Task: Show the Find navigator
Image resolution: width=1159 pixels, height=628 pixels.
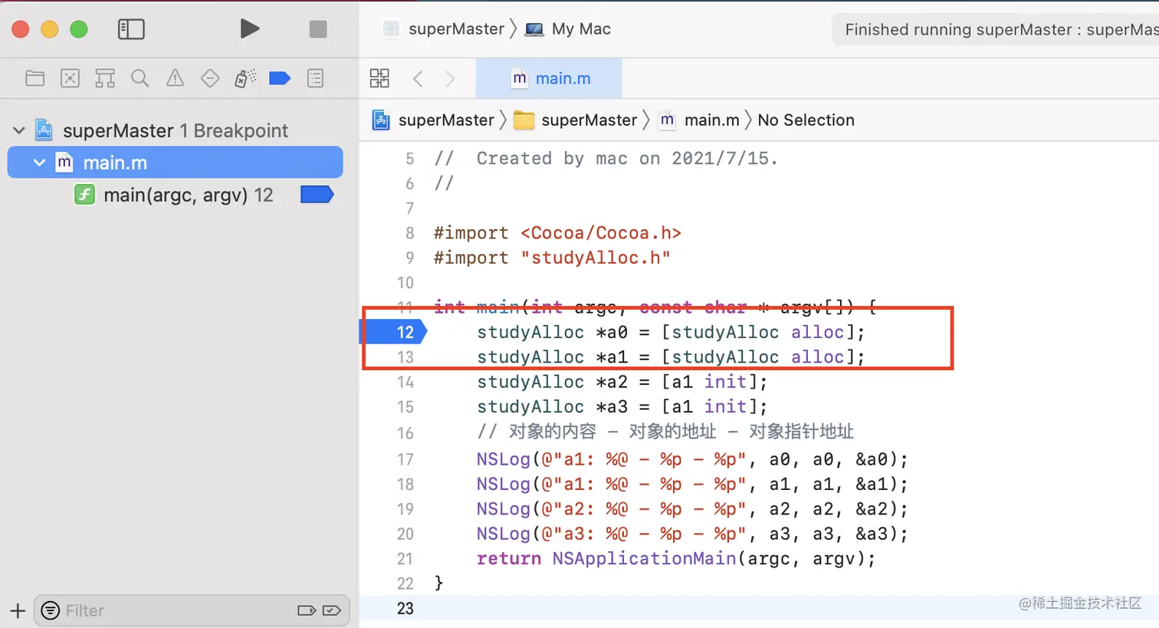Action: (x=140, y=78)
